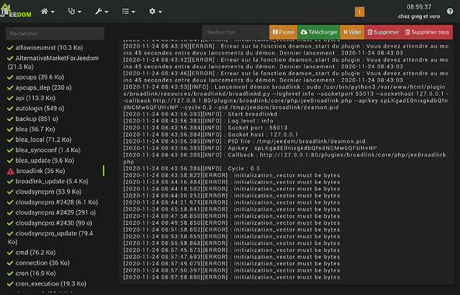Click the Vider button to empty log
This screenshot has height=295, width=460.
tap(352, 32)
